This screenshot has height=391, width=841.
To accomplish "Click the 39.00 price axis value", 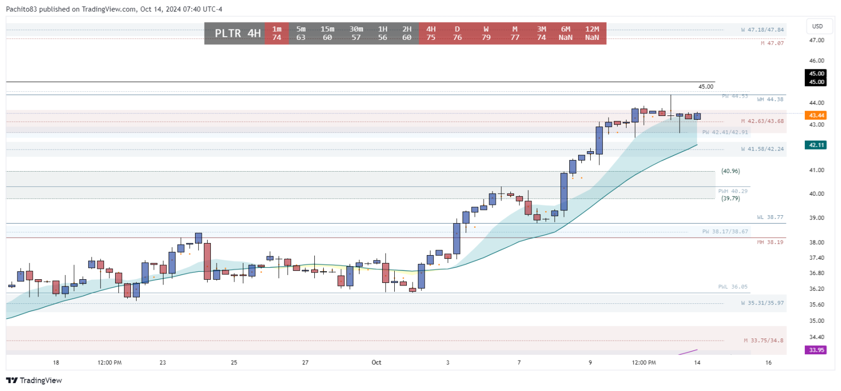I will 817,218.
